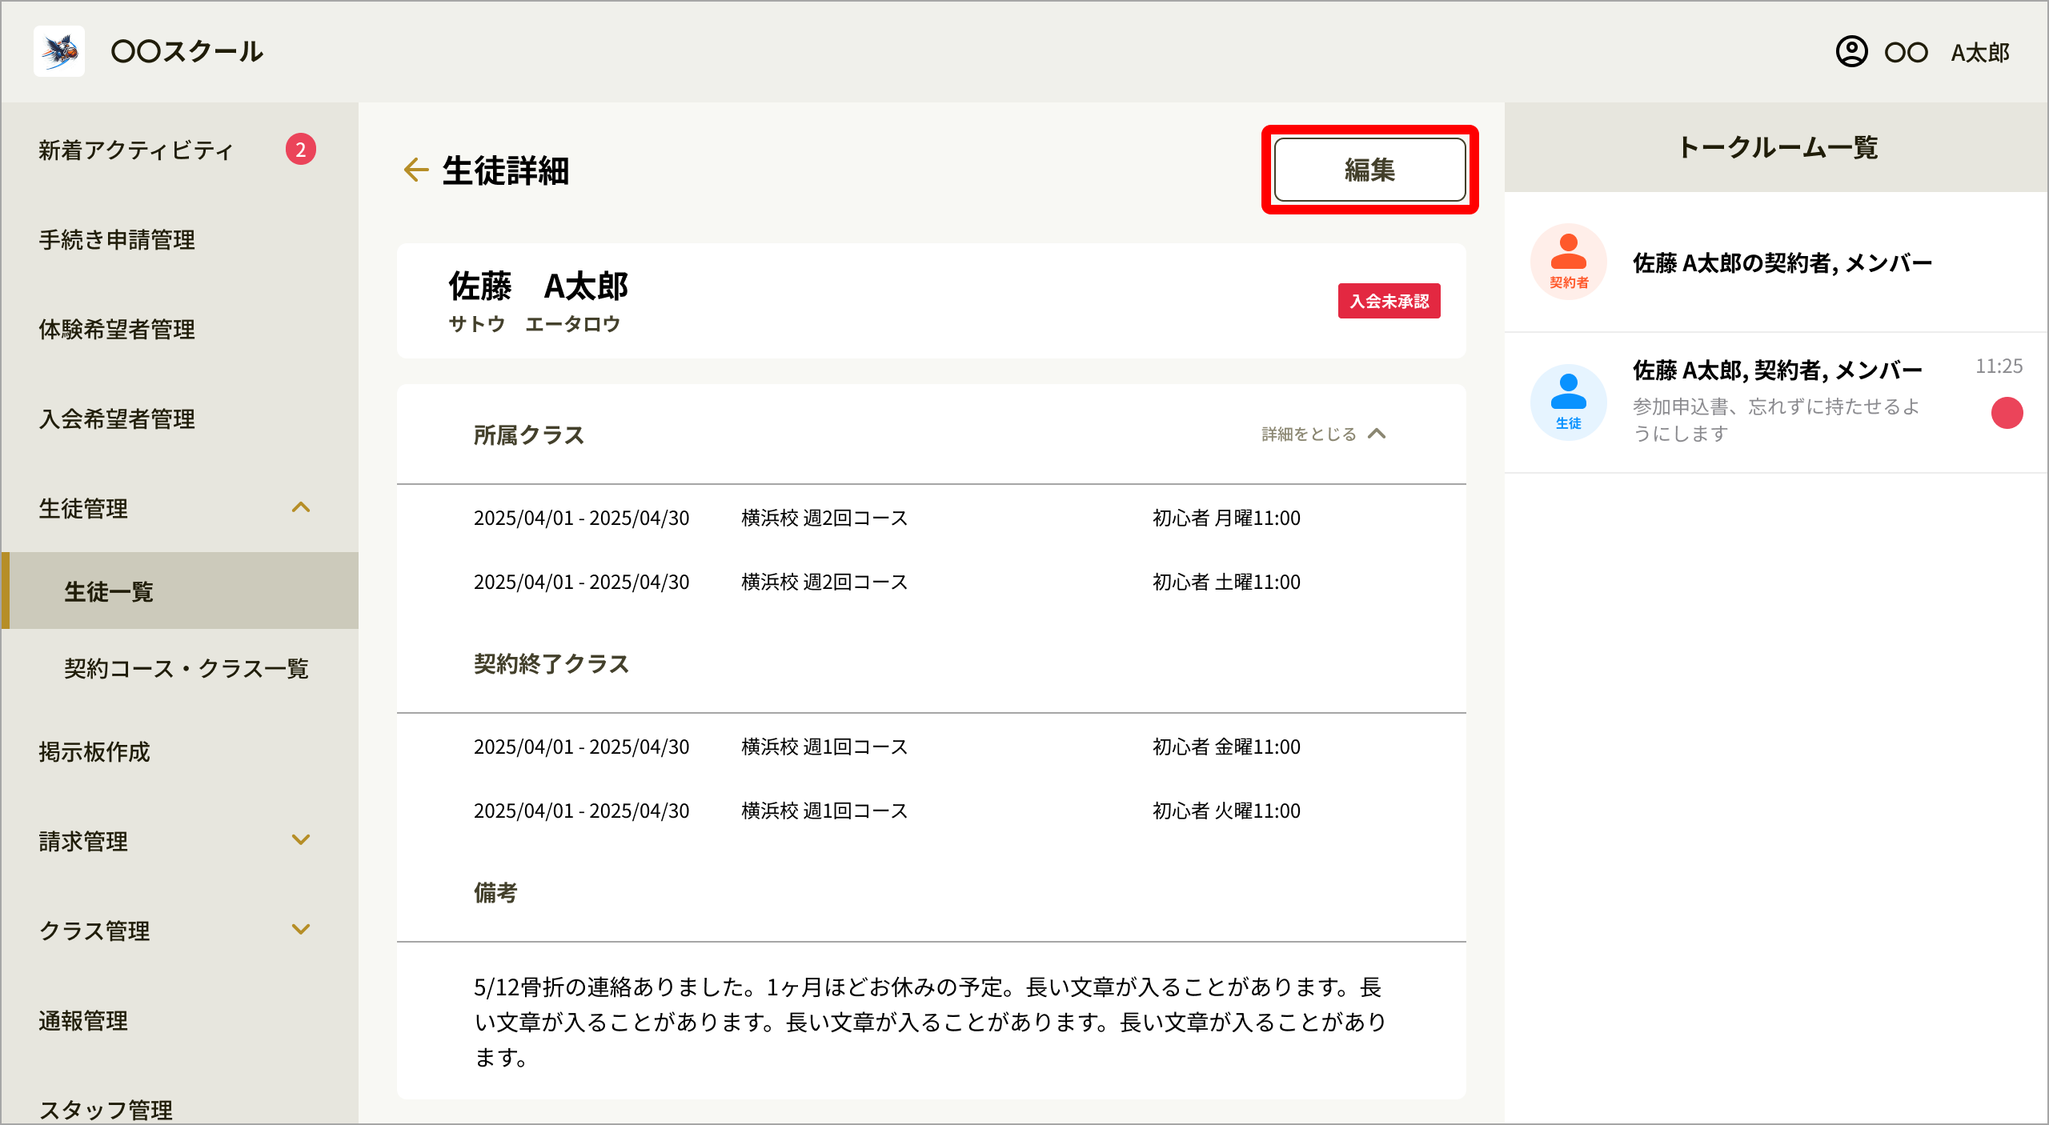Open talk room 佐藤 A太郎, 契約者, メンバー

pos(1776,402)
